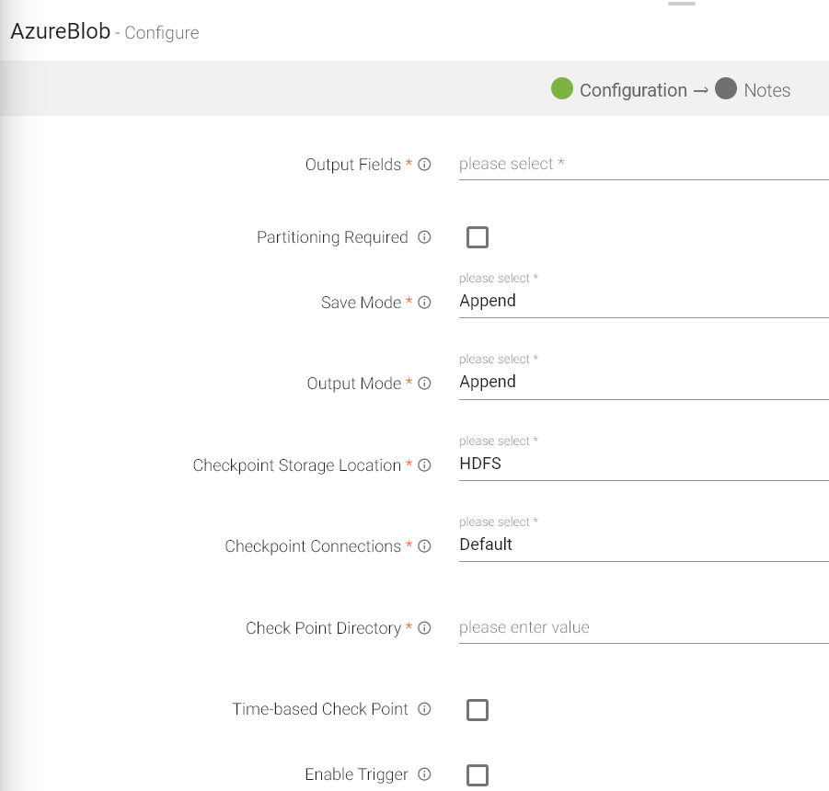Check the Enable Trigger checkbox
The height and width of the screenshot is (791, 829).
click(x=477, y=775)
